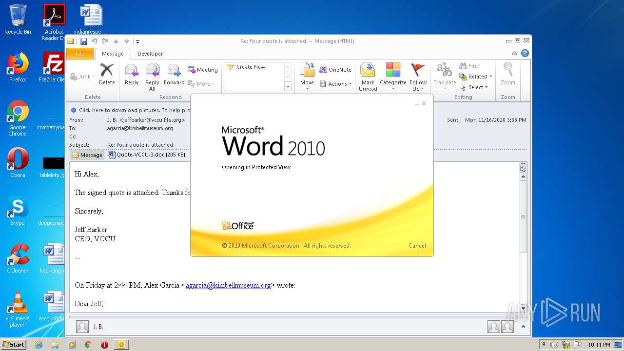Click Mark Unread envelope icon
624x351 pixels.
pos(368,77)
